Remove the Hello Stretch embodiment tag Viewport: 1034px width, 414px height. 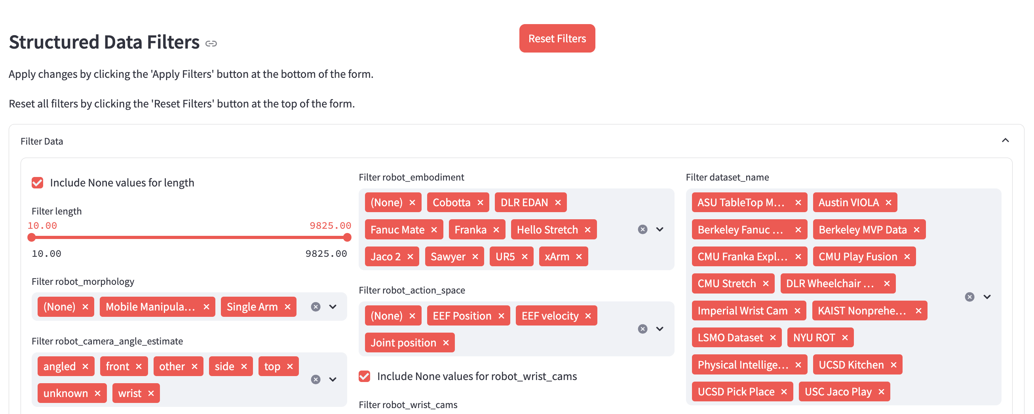coord(587,230)
